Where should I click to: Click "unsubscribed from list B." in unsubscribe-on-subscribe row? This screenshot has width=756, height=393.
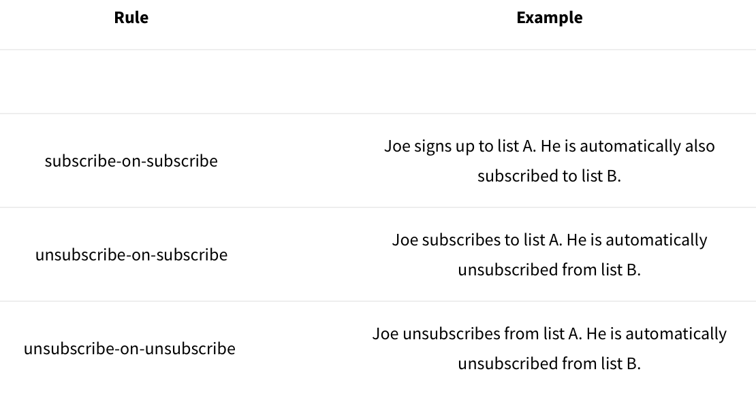click(549, 270)
